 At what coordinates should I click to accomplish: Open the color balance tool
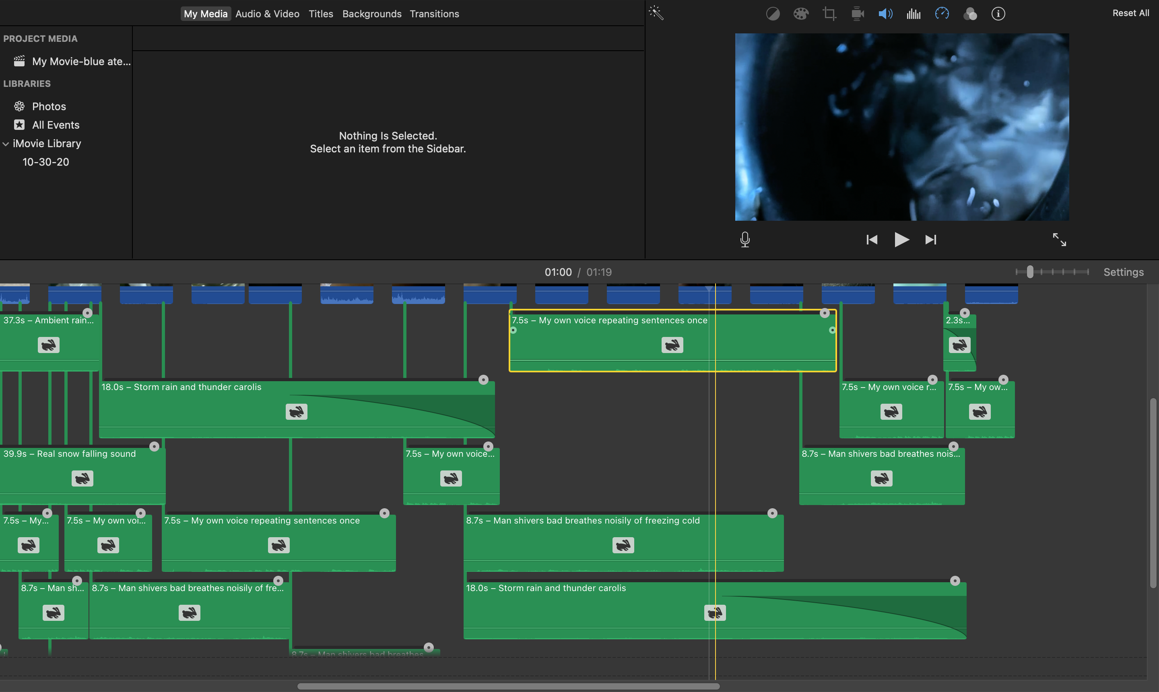773,14
